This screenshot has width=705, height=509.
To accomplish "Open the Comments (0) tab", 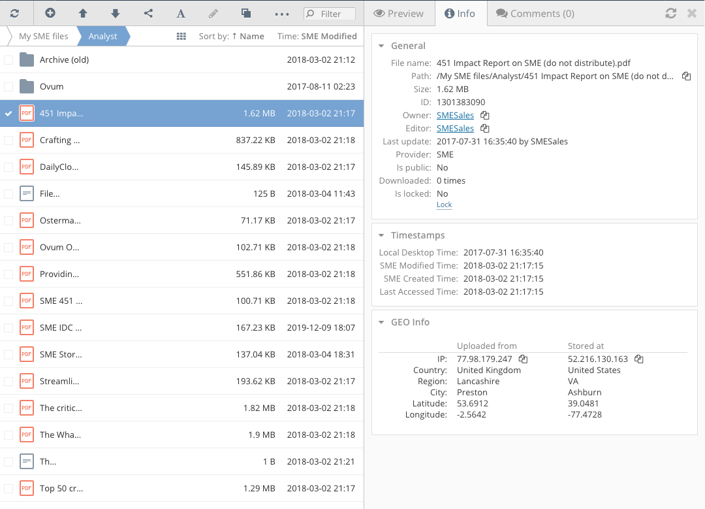I will [535, 13].
